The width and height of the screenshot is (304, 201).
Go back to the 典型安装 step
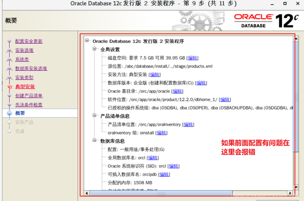click(x=25, y=86)
